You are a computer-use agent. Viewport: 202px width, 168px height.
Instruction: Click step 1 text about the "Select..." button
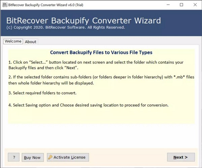pos(96,65)
